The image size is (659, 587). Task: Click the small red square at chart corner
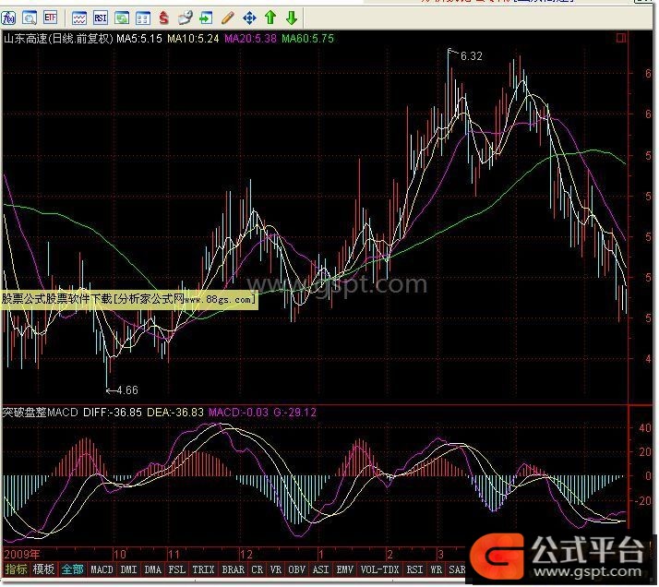pos(621,38)
